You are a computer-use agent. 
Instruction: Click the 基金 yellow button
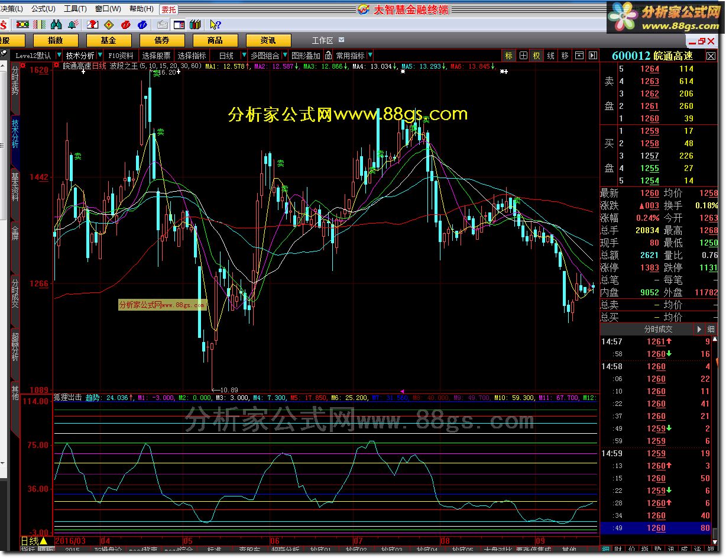coord(108,40)
